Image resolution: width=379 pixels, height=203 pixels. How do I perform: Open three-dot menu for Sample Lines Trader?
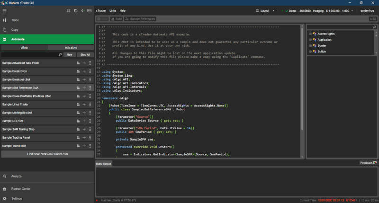click(90, 105)
